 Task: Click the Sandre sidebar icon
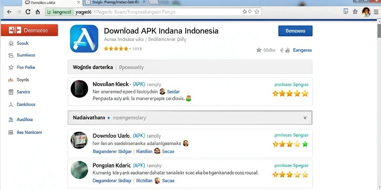click(x=11, y=92)
